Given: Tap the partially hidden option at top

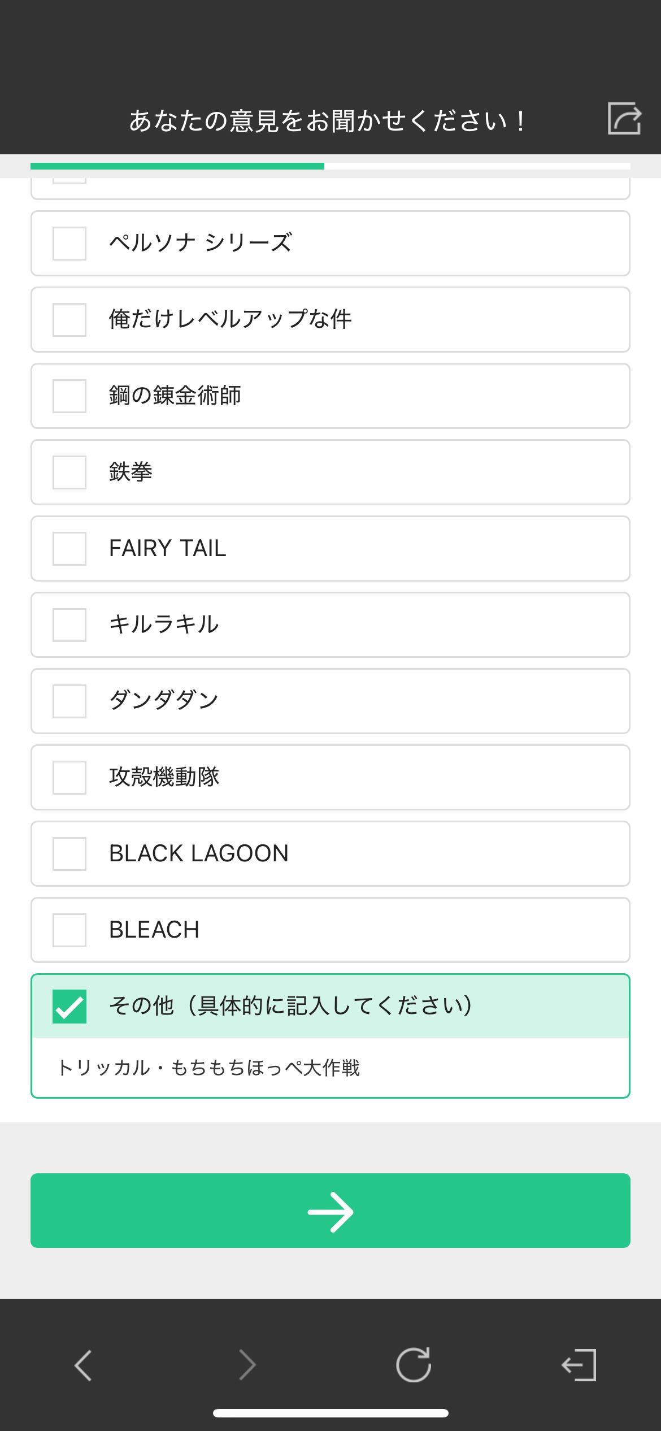Looking at the screenshot, I should coord(330,188).
